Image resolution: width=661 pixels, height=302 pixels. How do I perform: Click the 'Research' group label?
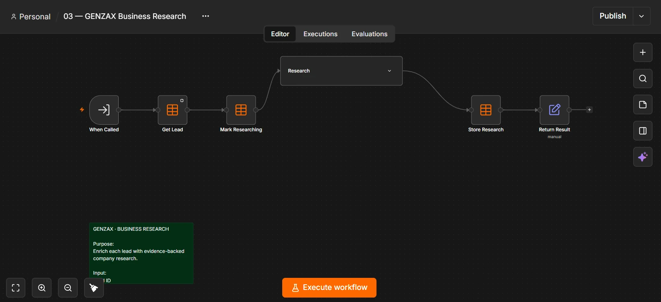pyautogui.click(x=299, y=71)
